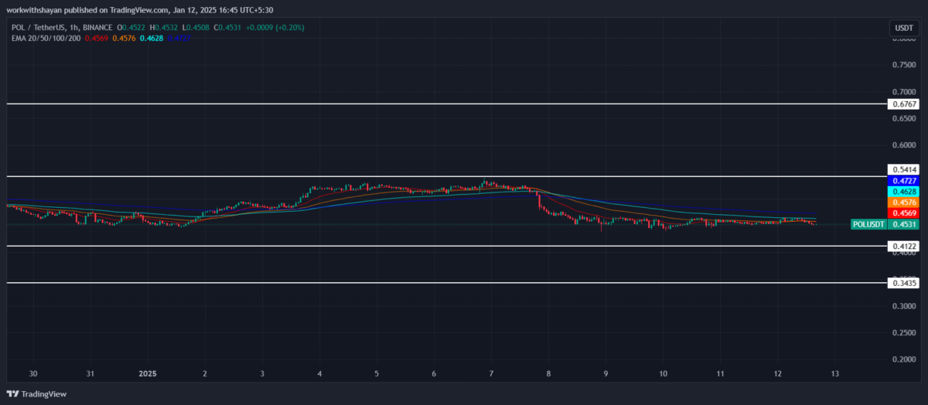Click the 0.7500 price scale value
Screen dimensions: 928x405
click(x=905, y=65)
